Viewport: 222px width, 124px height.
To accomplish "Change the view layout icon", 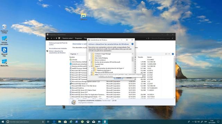I will pos(166,54).
